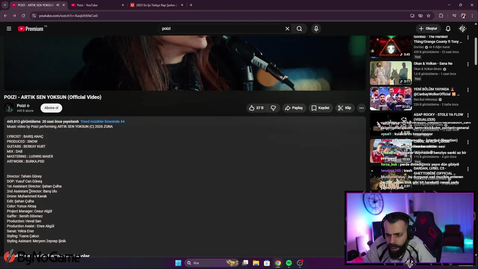Open site information icon in address bar
This screenshot has width=478, height=269.
click(34, 16)
